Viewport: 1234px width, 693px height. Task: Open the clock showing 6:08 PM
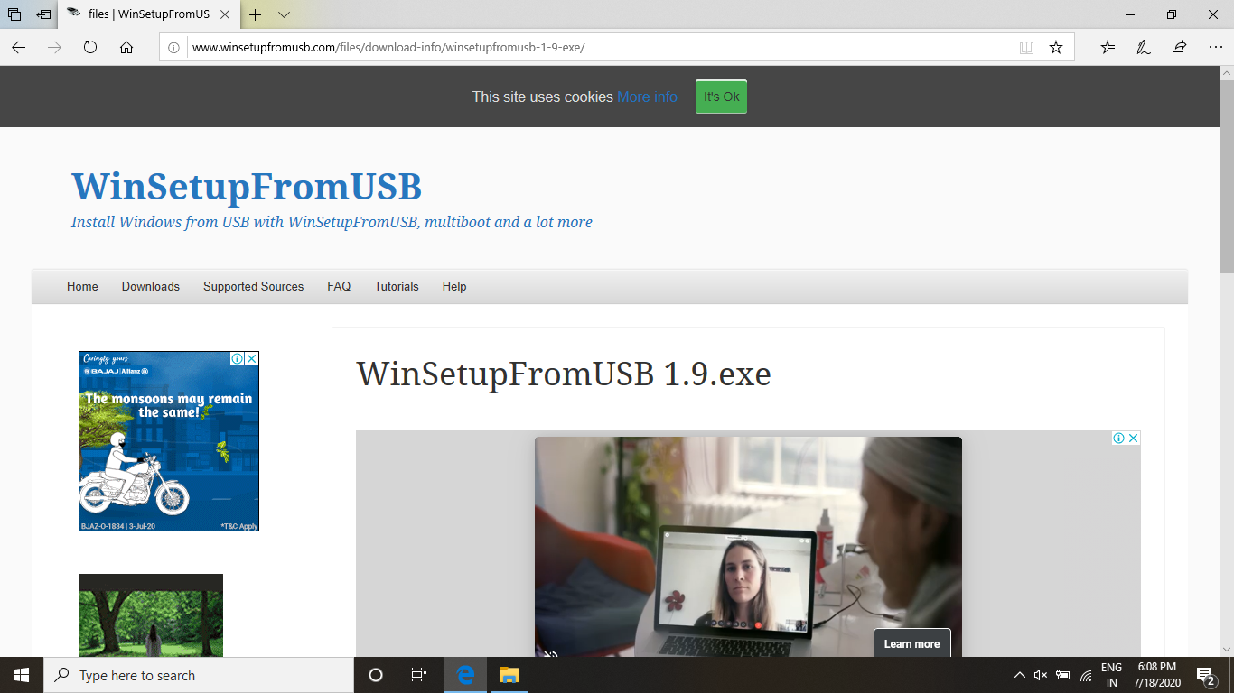pos(1156,675)
